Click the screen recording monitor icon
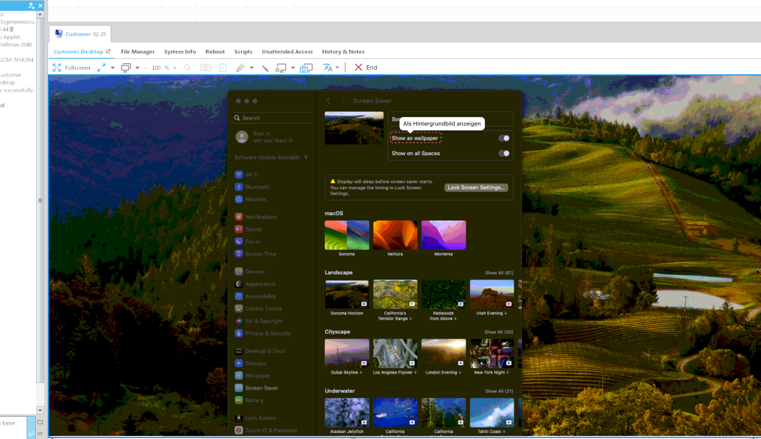The width and height of the screenshot is (761, 439). [x=280, y=68]
